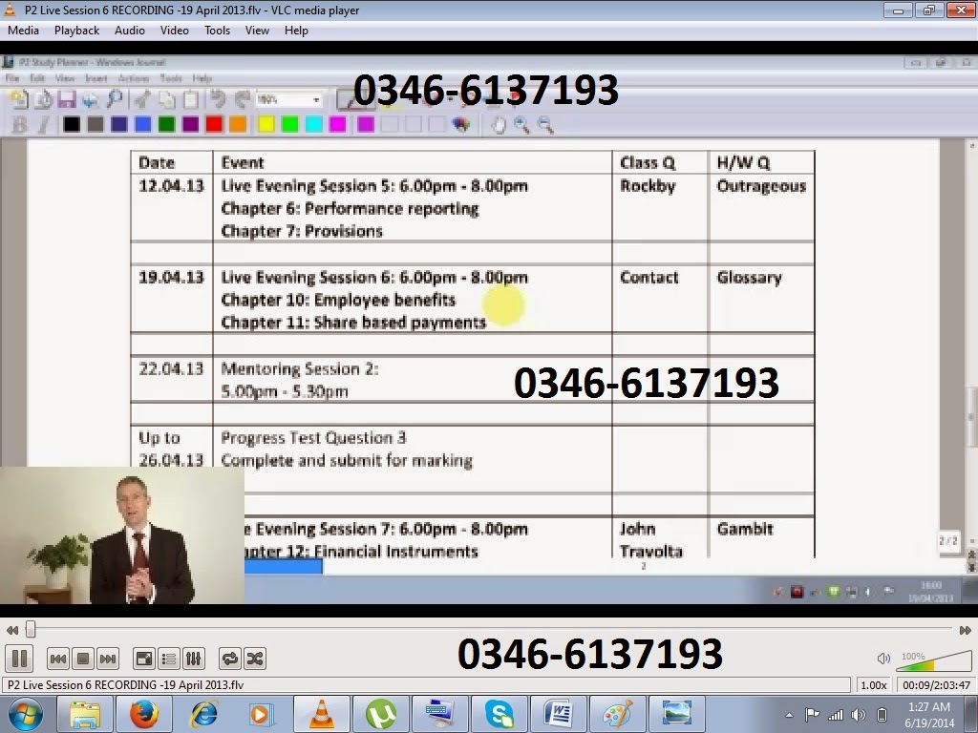
Task: Open Windows Explorer from taskbar
Action: pos(85,714)
